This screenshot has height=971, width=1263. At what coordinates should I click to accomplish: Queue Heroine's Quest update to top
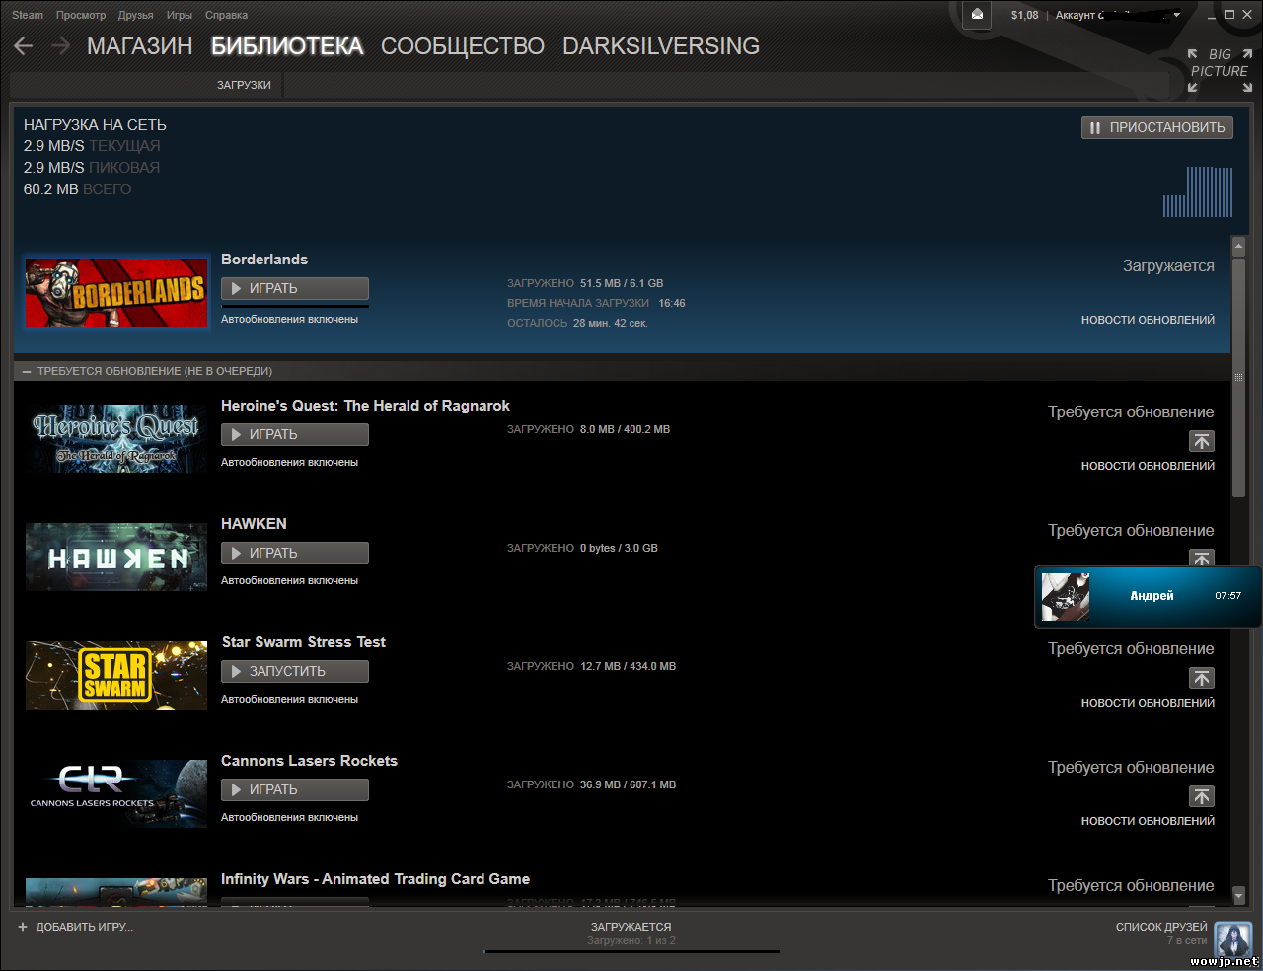1202,441
